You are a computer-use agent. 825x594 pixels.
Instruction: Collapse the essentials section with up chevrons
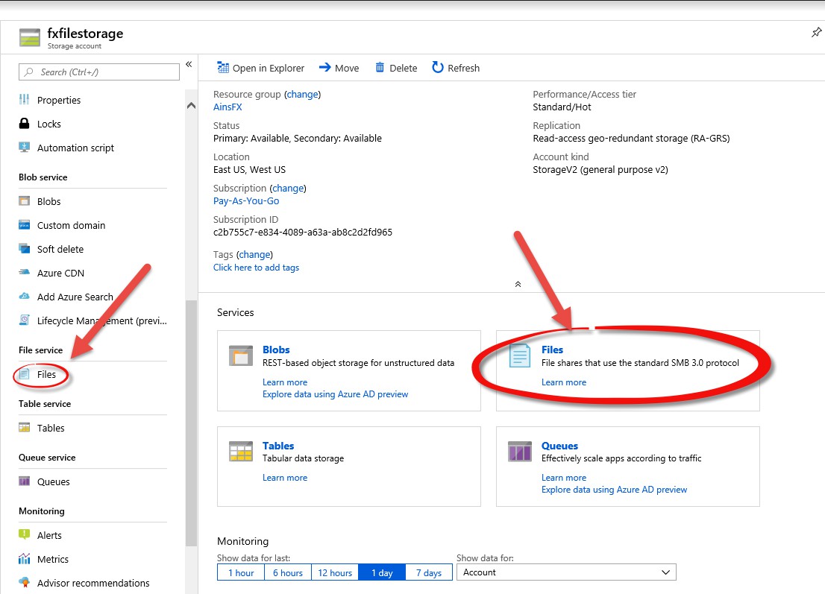[518, 284]
